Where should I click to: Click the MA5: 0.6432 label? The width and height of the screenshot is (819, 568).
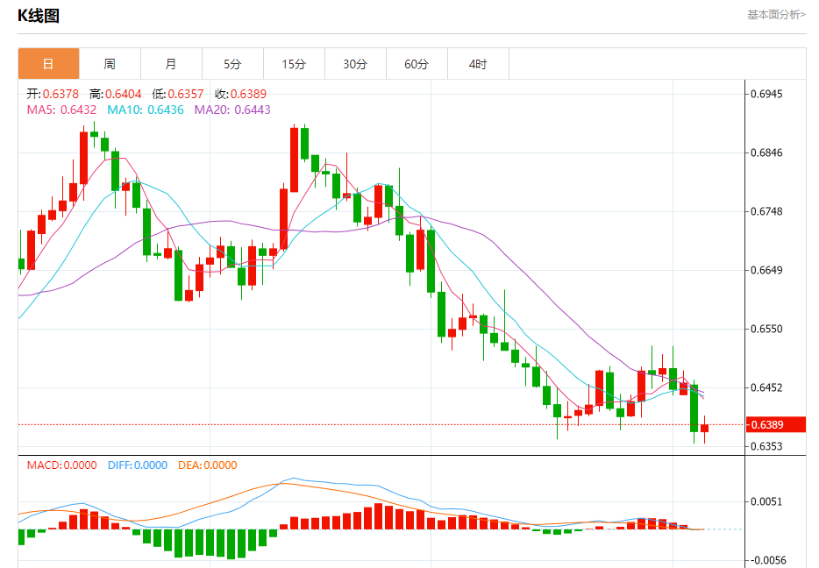[61, 110]
